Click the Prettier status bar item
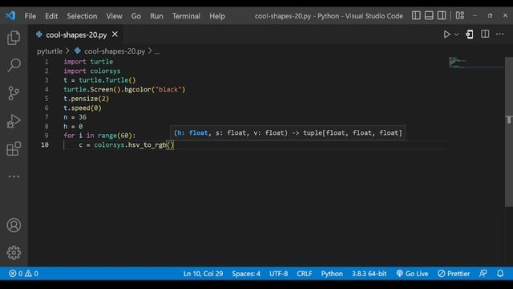Screen dimensions: 513x289 coord(454,273)
